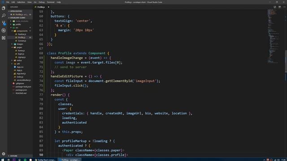Open the editor More Actions ellipsis

(284, 7)
